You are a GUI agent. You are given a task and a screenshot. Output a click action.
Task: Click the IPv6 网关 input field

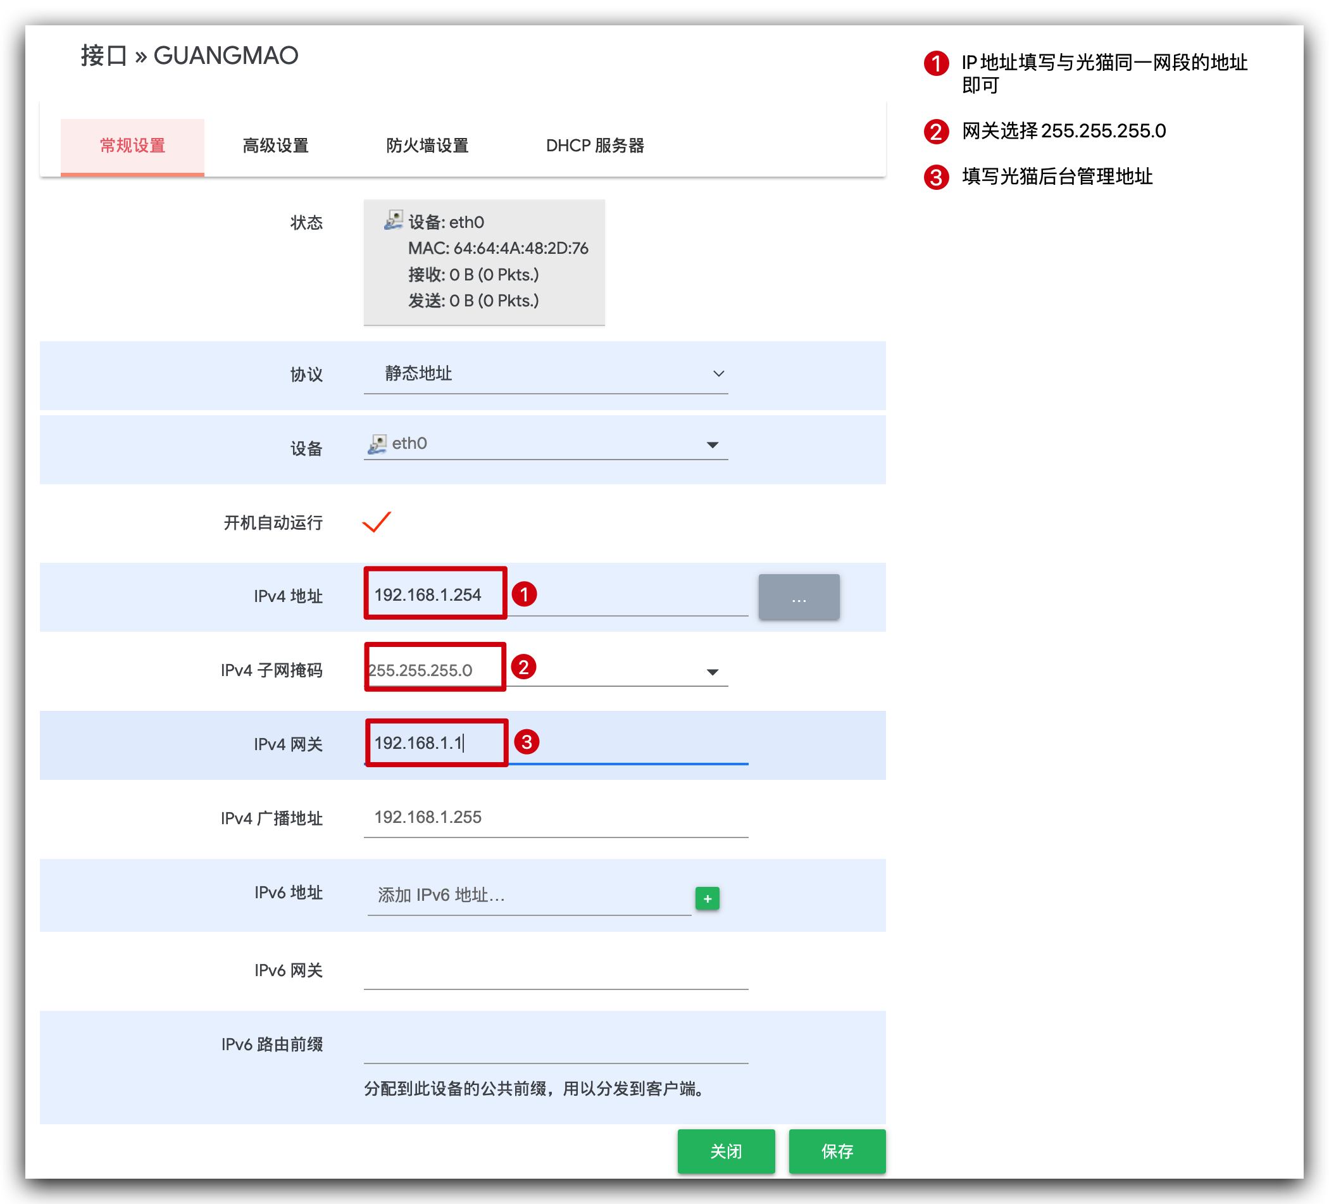(x=556, y=970)
